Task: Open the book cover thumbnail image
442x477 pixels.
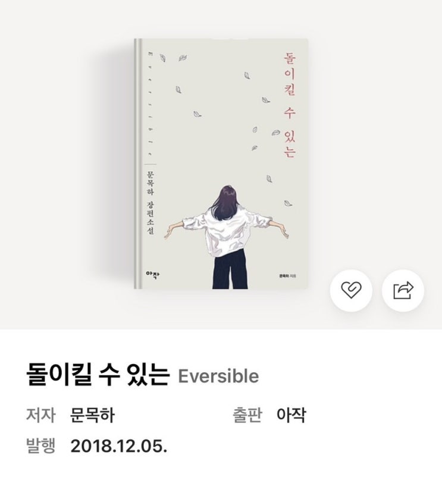Action: click(x=221, y=164)
